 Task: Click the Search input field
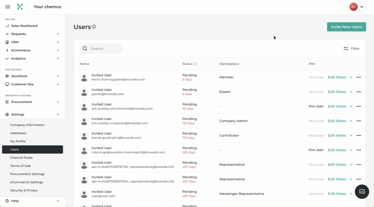pos(102,49)
